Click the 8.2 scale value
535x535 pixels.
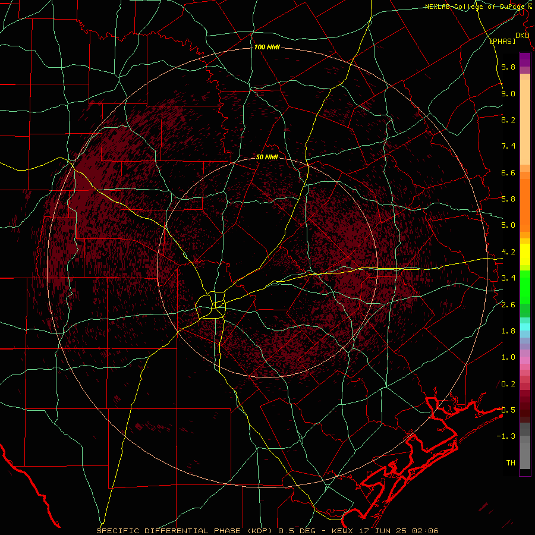pyautogui.click(x=508, y=119)
